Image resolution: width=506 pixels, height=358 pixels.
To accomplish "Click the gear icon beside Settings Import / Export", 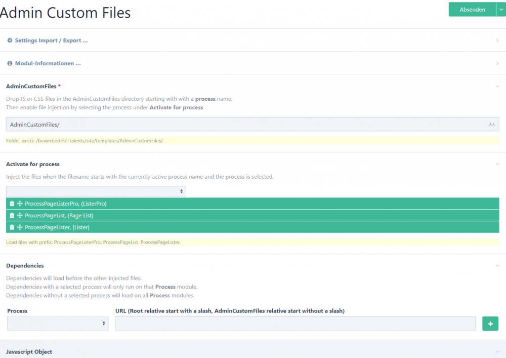I will tap(10, 41).
